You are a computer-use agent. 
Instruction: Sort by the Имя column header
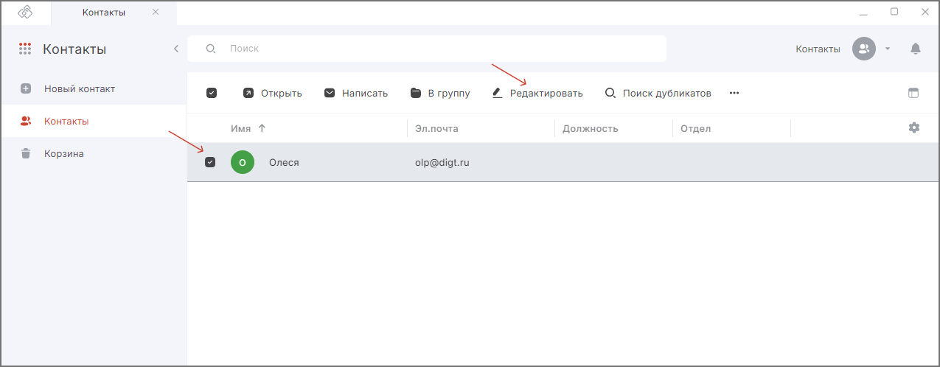tap(241, 128)
